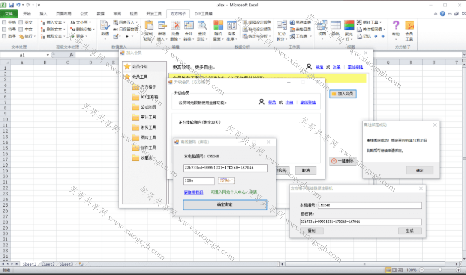Switch to the 公式 ribbon tab
Image resolution: width=466 pixels, height=275 pixels.
pyautogui.click(x=84, y=14)
